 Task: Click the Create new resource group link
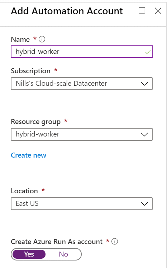tap(28, 155)
